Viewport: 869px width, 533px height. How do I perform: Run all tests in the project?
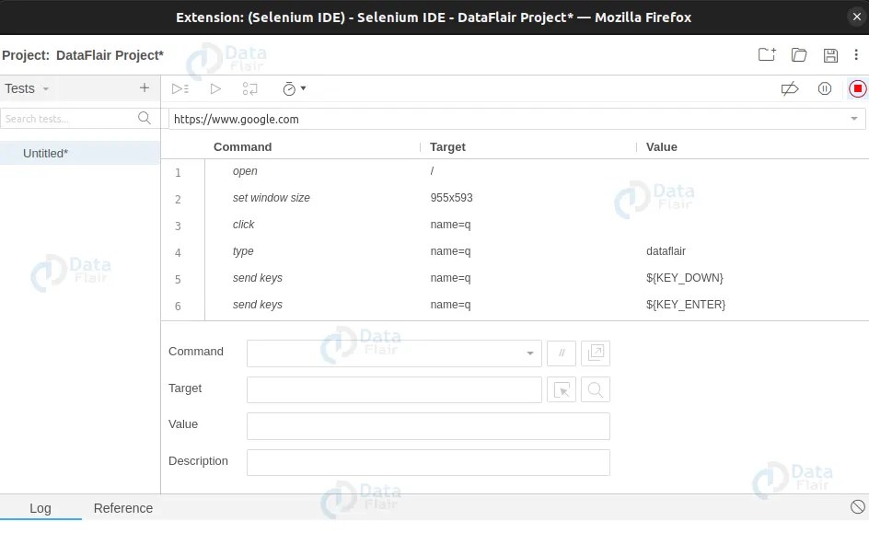pos(180,88)
